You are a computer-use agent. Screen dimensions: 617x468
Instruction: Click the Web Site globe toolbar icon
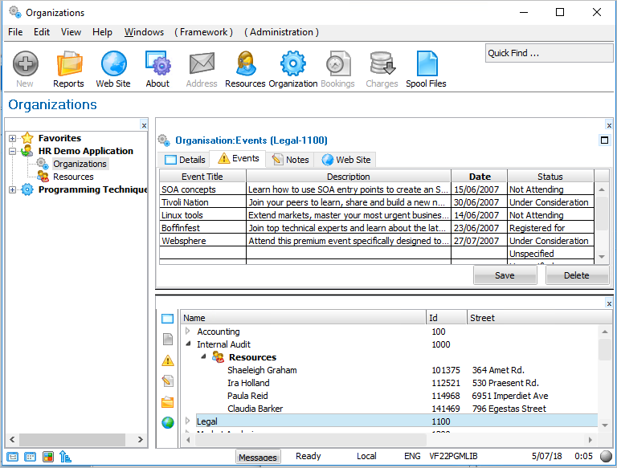[x=113, y=68]
